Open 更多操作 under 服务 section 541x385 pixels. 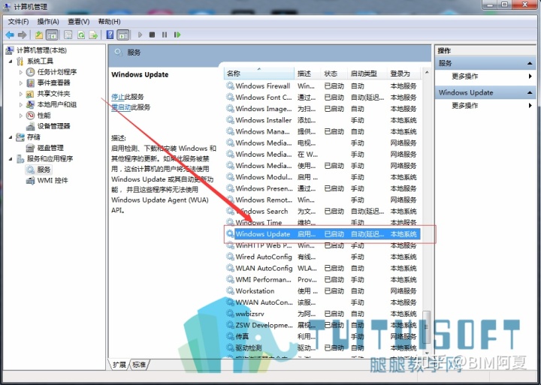[465, 76]
